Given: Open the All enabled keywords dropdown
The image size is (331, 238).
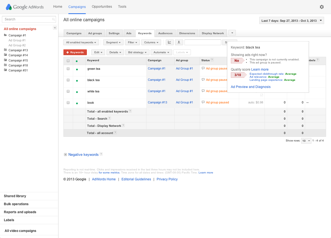Looking at the screenshot, I should click(81, 42).
